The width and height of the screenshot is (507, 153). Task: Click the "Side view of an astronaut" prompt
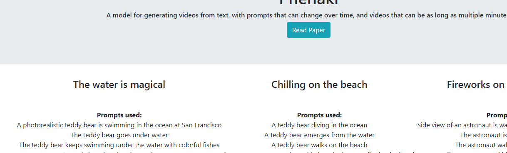(x=462, y=125)
